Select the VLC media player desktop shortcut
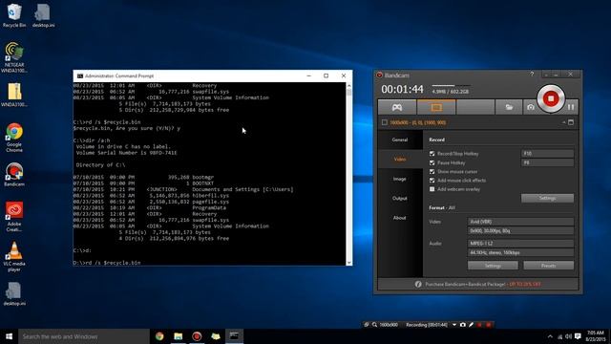Screen dimensions: 611x344 point(14,256)
